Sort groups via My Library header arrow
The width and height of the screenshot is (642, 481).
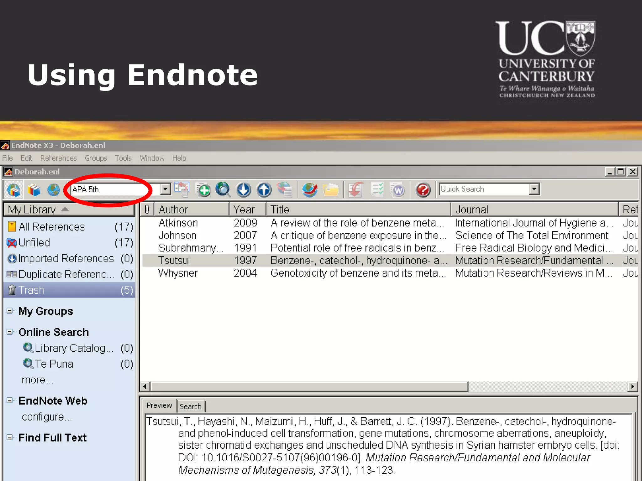65,209
